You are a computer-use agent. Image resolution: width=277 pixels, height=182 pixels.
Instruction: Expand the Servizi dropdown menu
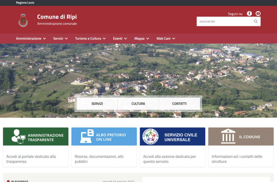[60, 38]
